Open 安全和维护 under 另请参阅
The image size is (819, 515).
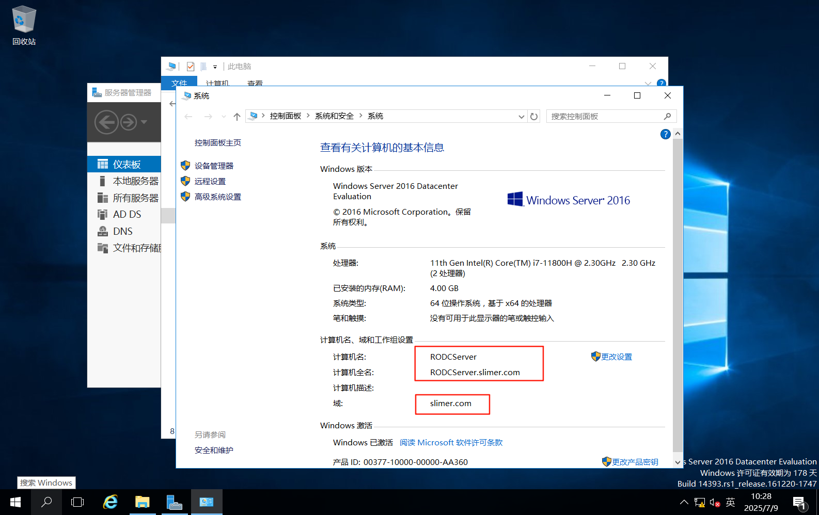[214, 450]
